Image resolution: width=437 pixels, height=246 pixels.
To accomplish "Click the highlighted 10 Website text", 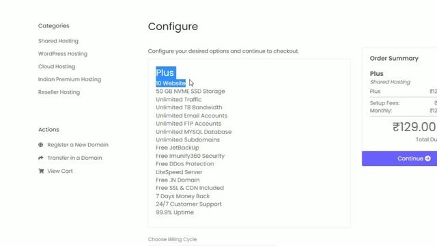I will tap(171, 83).
